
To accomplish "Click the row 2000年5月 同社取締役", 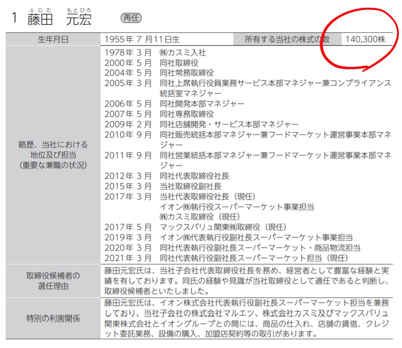I will (x=151, y=63).
